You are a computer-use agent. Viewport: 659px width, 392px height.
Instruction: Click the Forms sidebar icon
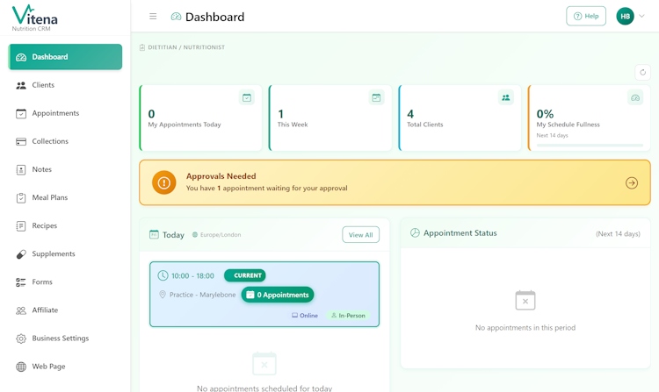tap(21, 282)
